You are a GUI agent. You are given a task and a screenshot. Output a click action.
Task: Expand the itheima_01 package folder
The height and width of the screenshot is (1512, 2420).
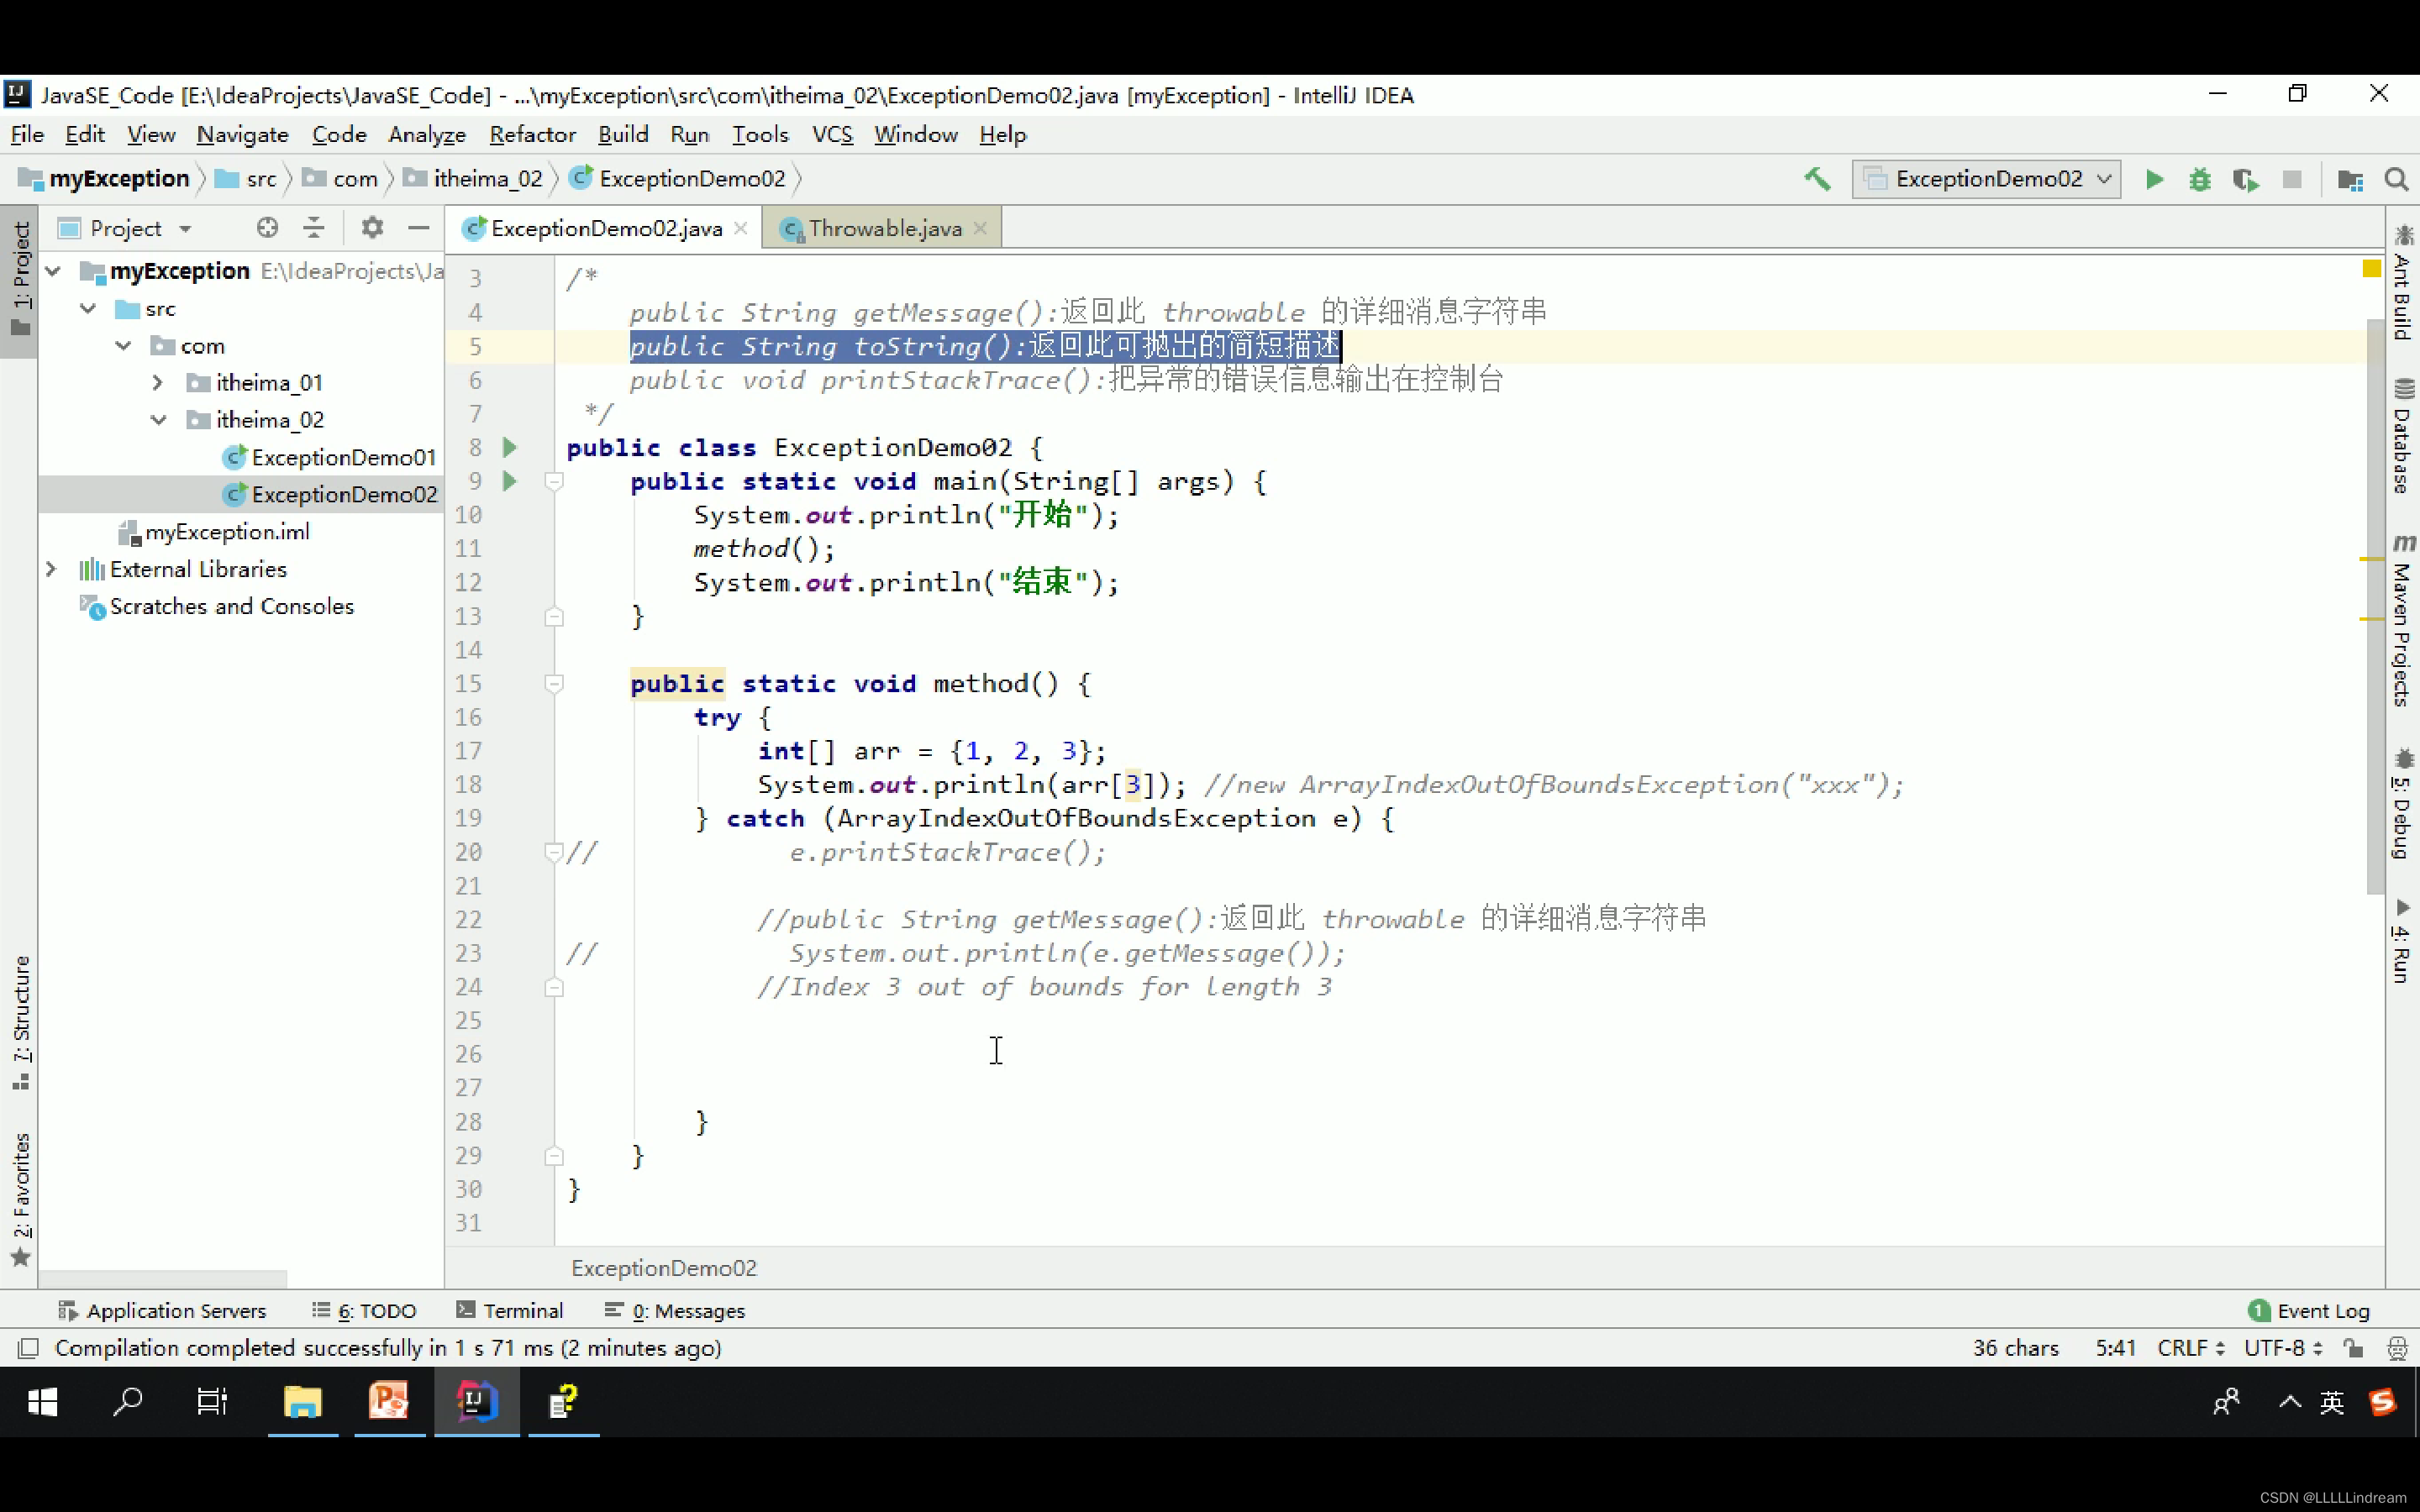coord(158,383)
